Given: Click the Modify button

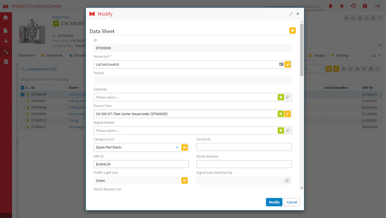Looking at the screenshot, I should [x=274, y=202].
